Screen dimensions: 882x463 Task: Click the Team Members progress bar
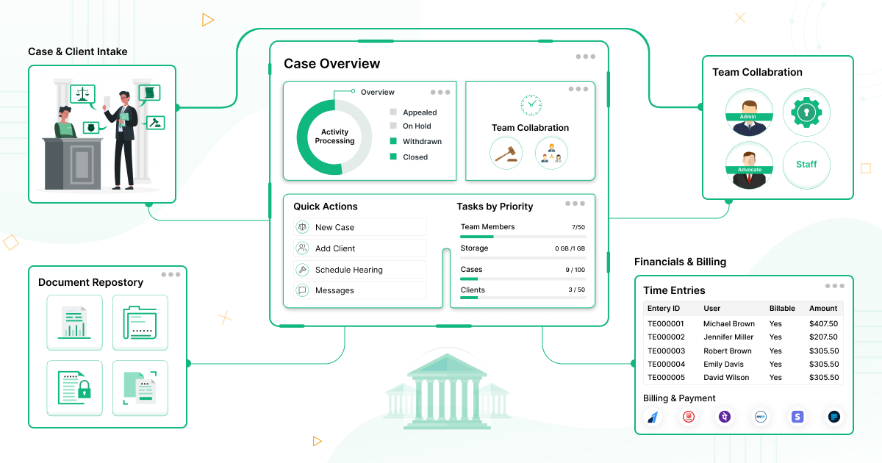click(523, 237)
